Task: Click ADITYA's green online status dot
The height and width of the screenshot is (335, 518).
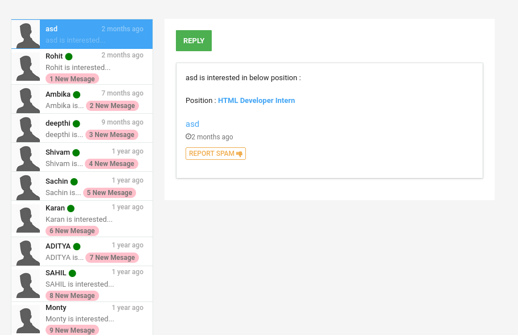Action: pos(77,246)
